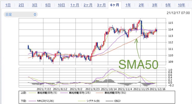Switch to the 2年 chart range

click(x=141, y=5)
